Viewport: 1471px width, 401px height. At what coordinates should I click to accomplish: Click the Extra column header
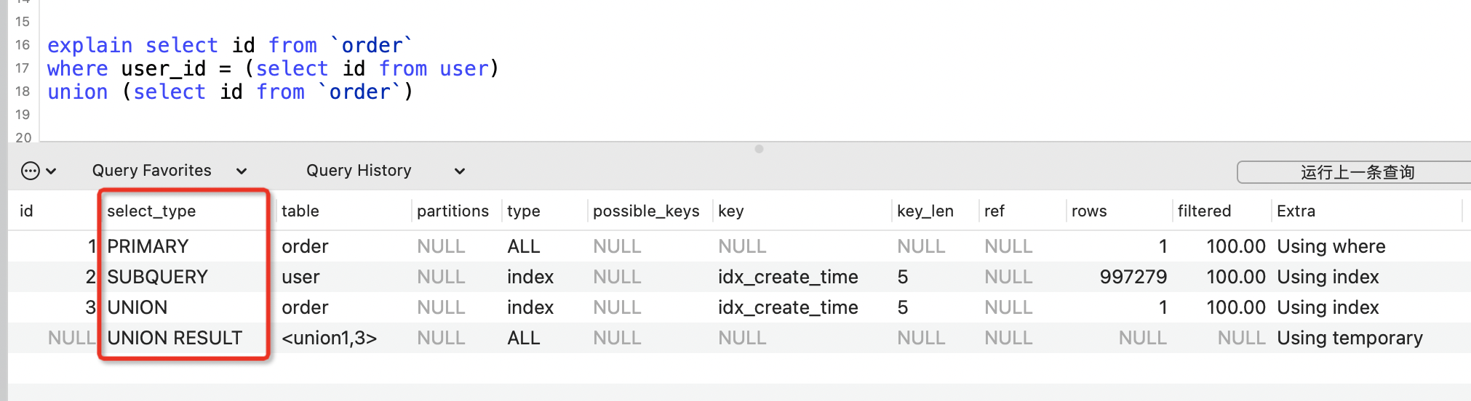pyautogui.click(x=1296, y=211)
